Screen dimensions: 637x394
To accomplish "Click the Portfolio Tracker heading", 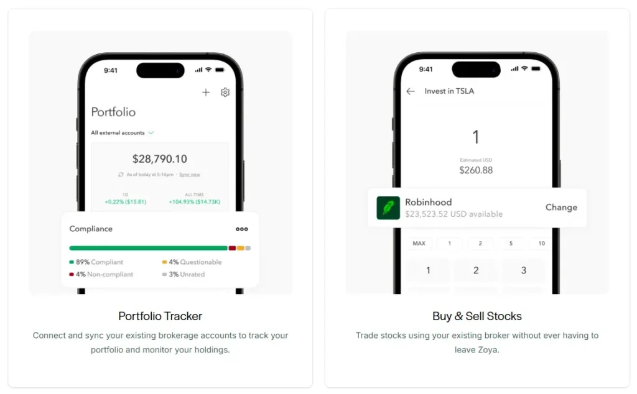I will 160,316.
